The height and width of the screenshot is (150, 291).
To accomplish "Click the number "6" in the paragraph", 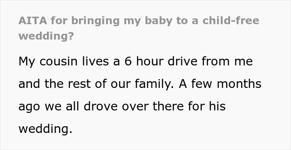I will pyautogui.click(x=128, y=61).
